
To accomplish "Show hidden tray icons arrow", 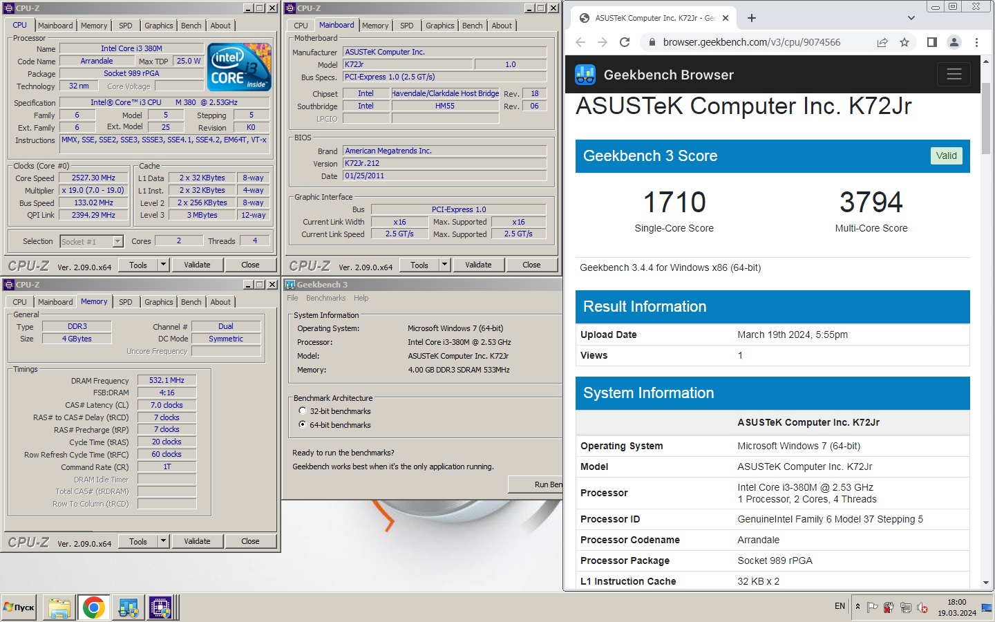I will tap(857, 607).
